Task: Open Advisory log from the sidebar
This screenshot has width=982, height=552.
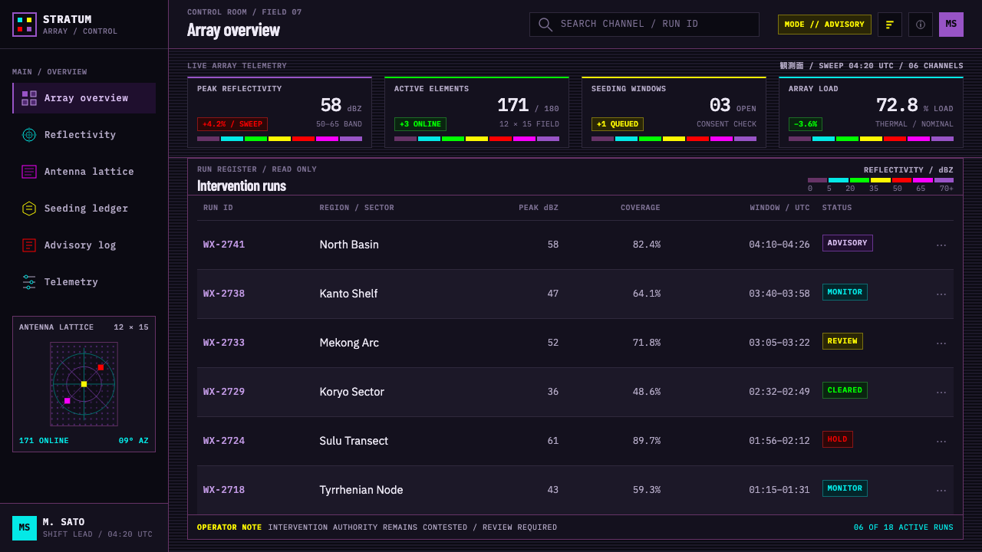Action: [x=84, y=245]
